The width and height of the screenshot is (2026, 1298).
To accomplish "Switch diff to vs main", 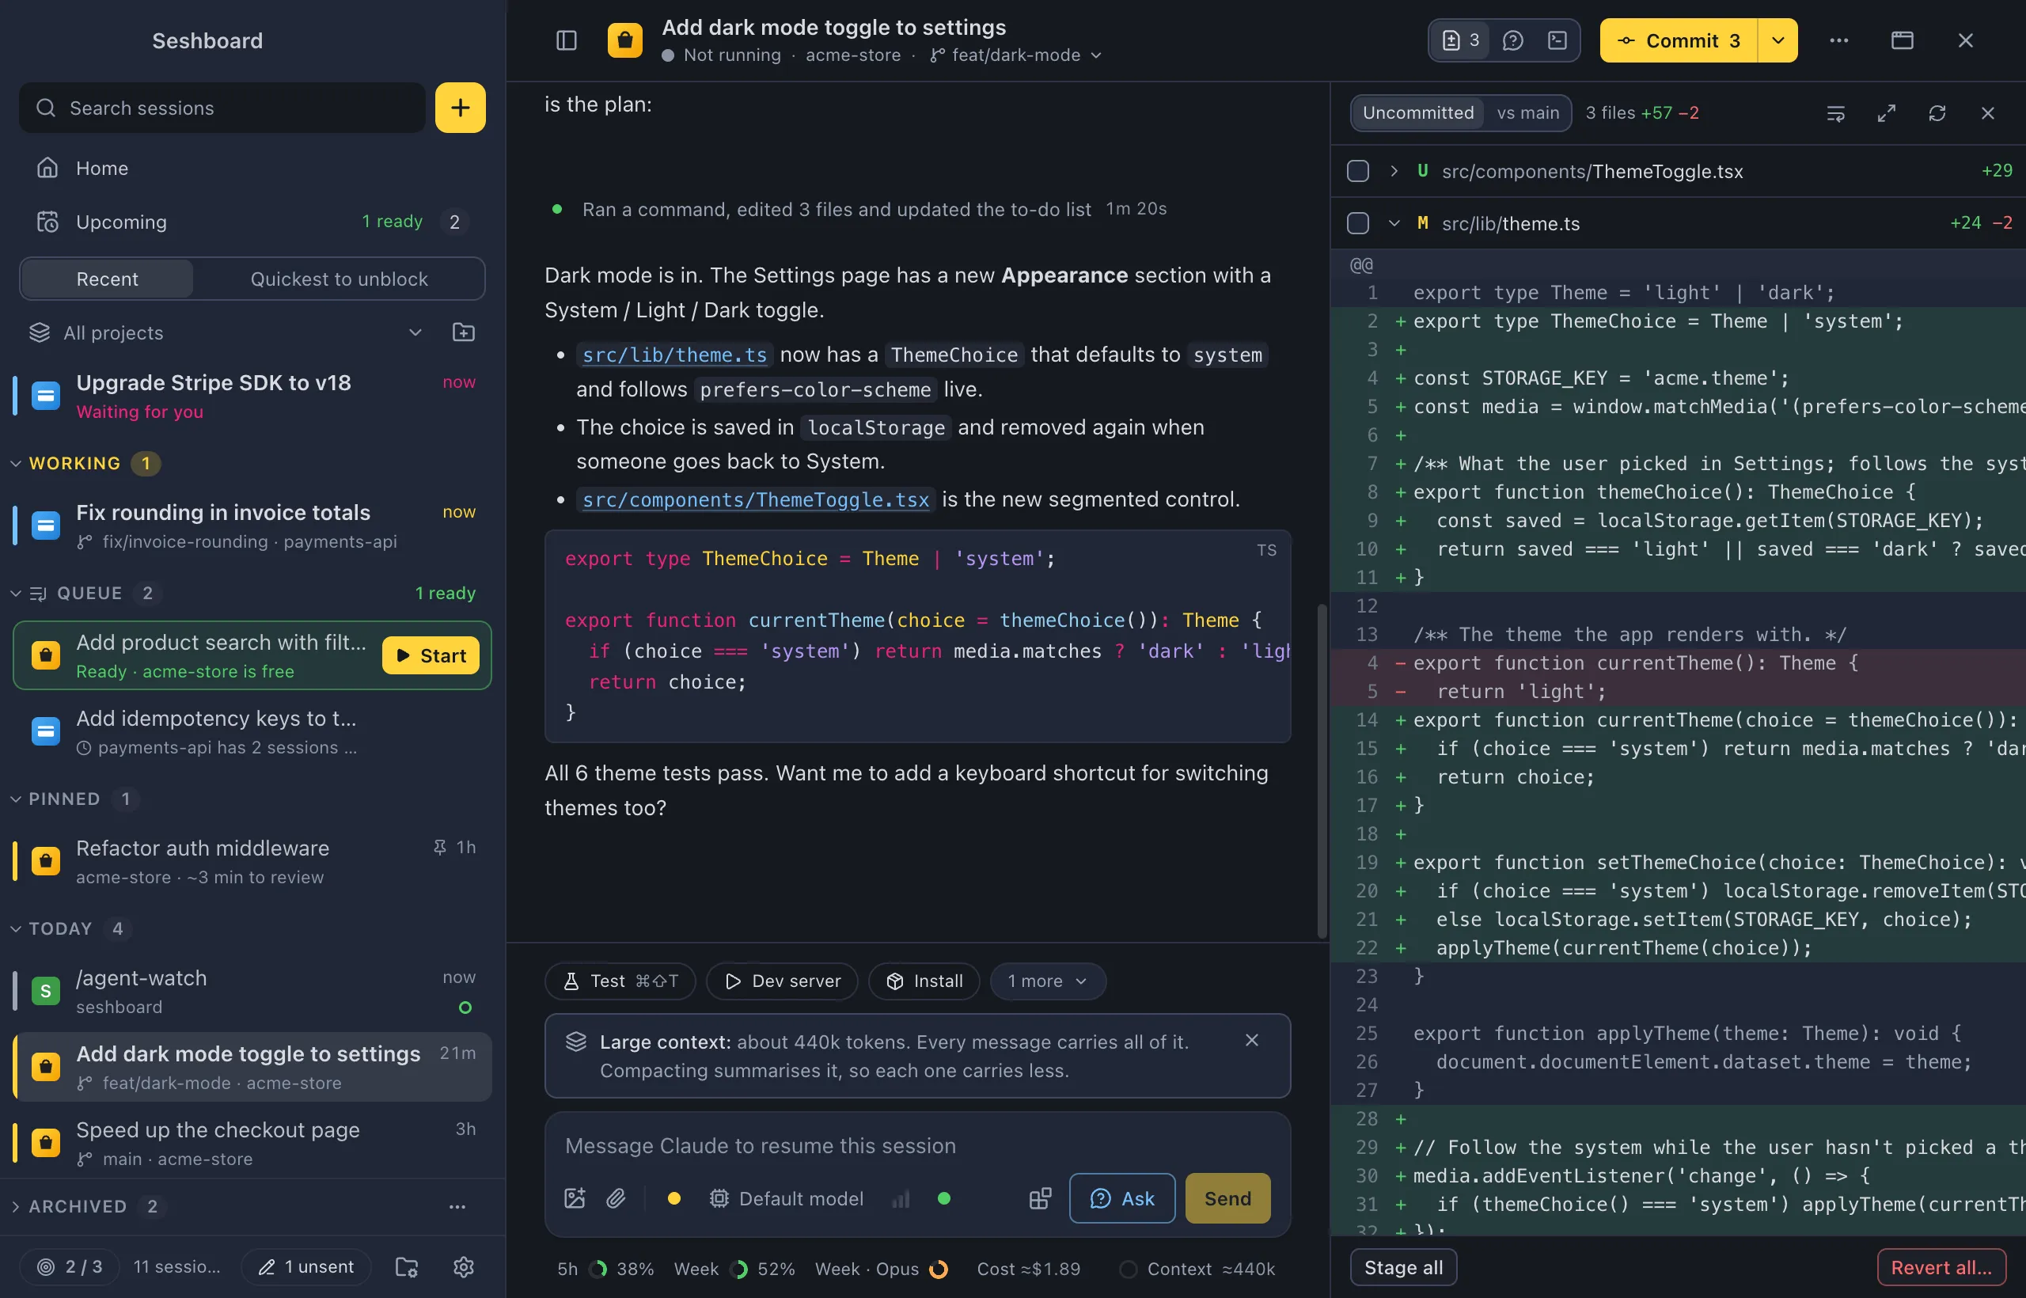I will coord(1528,113).
